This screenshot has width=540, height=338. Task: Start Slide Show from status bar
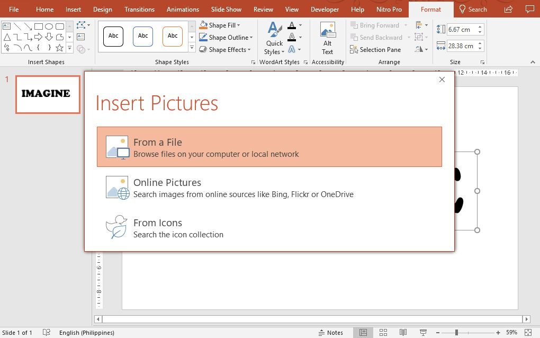(423, 333)
